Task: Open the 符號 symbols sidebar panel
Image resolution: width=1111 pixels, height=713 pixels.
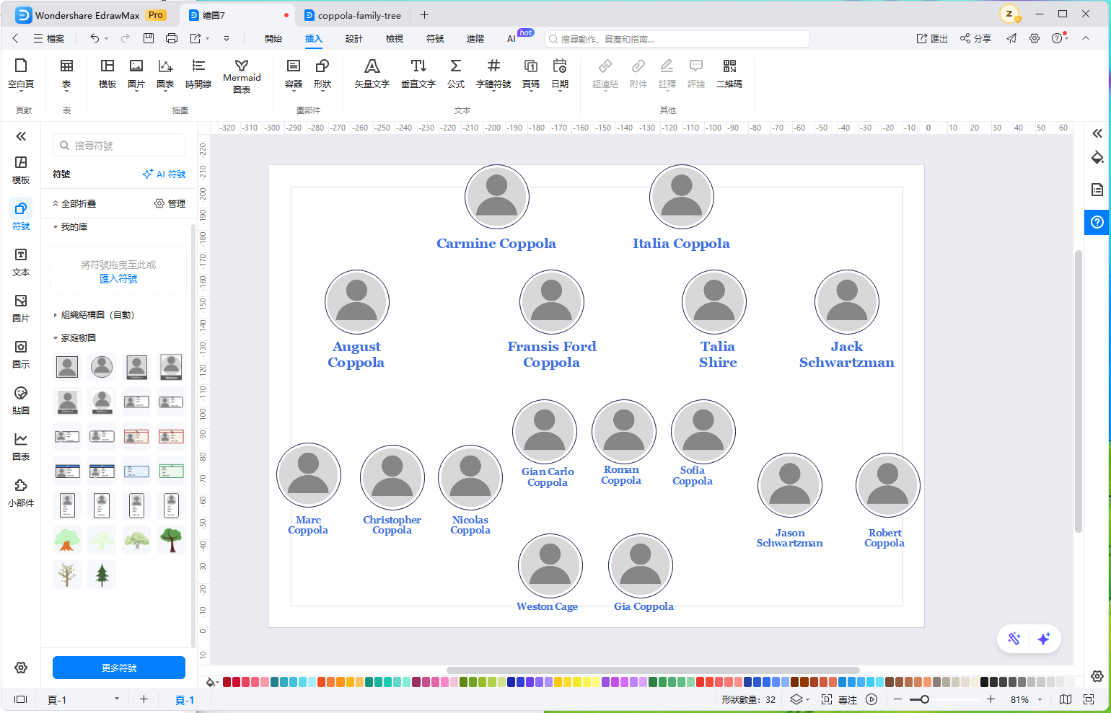Action: point(21,216)
